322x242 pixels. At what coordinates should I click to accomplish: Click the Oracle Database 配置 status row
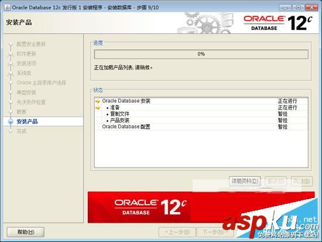click(x=201, y=127)
